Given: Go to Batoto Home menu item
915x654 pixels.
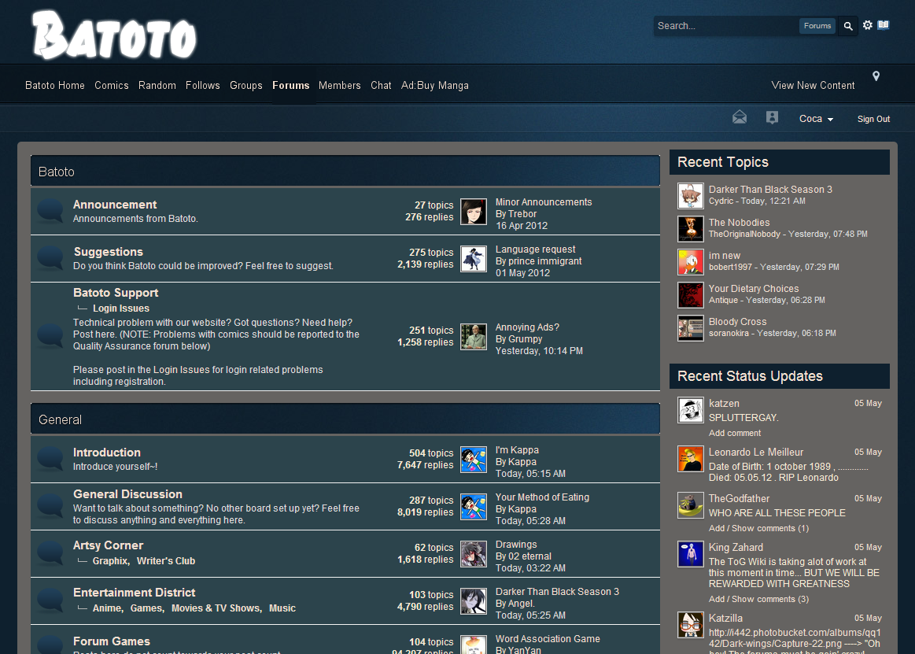Looking at the screenshot, I should 55,85.
